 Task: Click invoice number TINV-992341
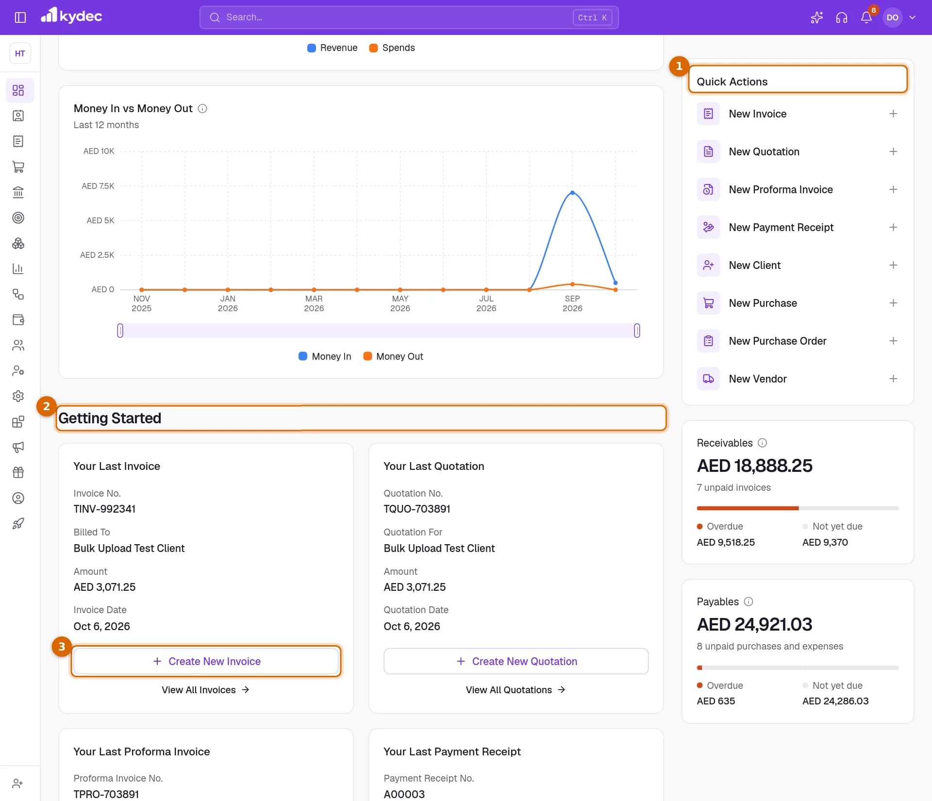(x=104, y=509)
